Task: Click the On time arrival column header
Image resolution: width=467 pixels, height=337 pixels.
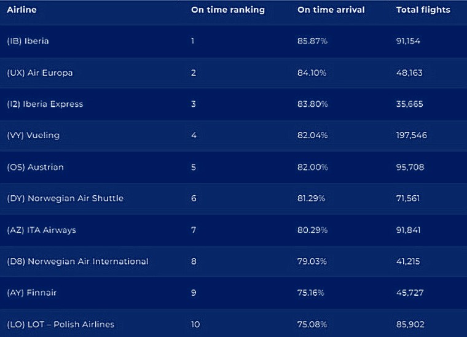Action: pyautogui.click(x=331, y=10)
